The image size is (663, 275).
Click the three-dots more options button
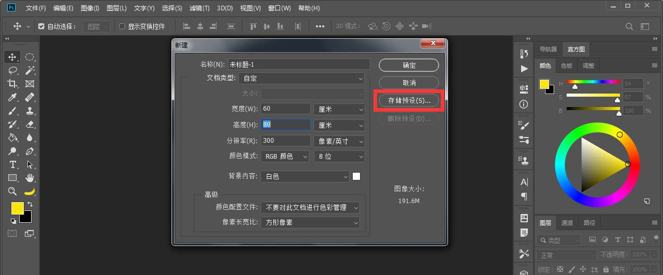(x=320, y=26)
